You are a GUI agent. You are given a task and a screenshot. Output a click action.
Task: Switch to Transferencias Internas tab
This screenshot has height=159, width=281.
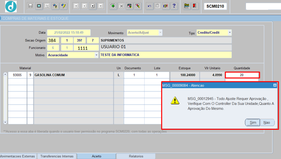point(57,156)
